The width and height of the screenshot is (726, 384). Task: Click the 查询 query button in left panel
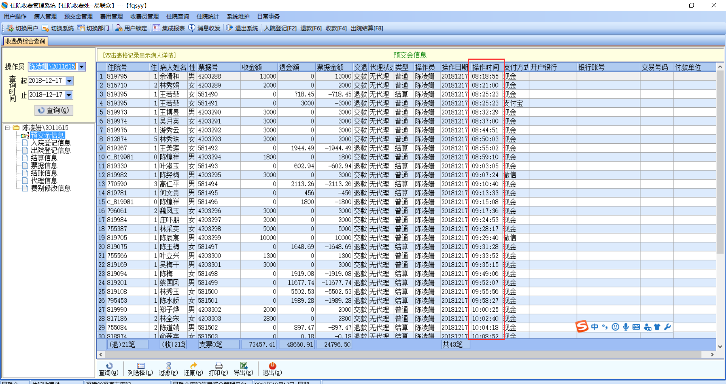[54, 110]
